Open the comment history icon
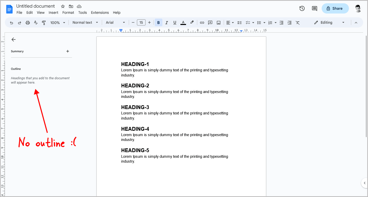The image size is (368, 197). coord(315,8)
